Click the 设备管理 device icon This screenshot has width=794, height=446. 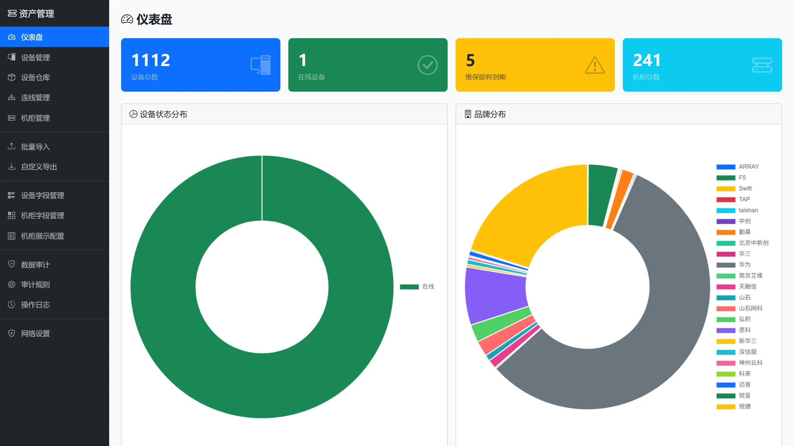click(x=12, y=57)
